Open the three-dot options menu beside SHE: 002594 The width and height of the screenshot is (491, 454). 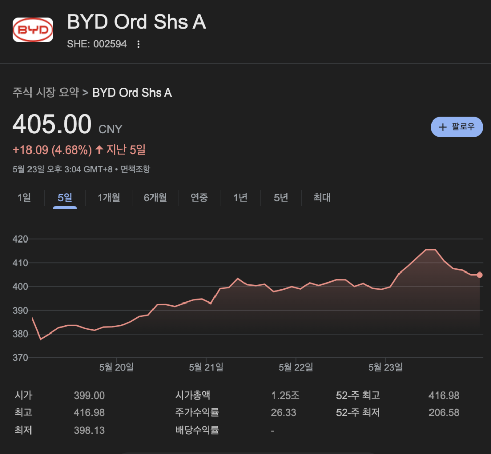[x=138, y=44]
